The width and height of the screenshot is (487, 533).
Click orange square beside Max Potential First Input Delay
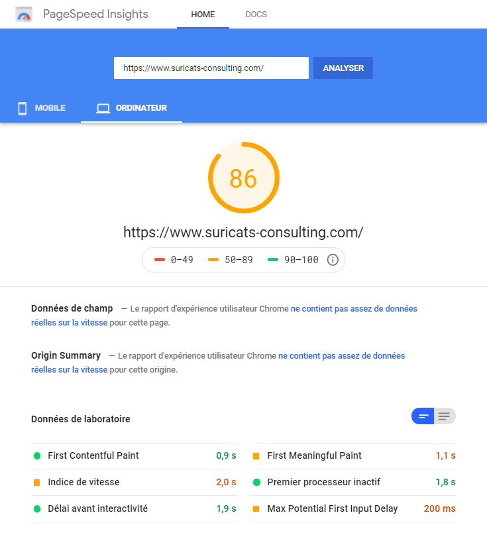click(256, 509)
